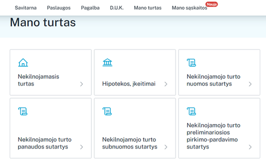
Task: Open Nekilnojamojo turto subnuomos sutartys label
Action: (130, 143)
